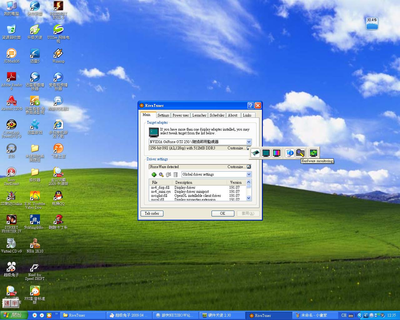
Task: Click the grayed edit icon beside trash
Action: point(168,175)
